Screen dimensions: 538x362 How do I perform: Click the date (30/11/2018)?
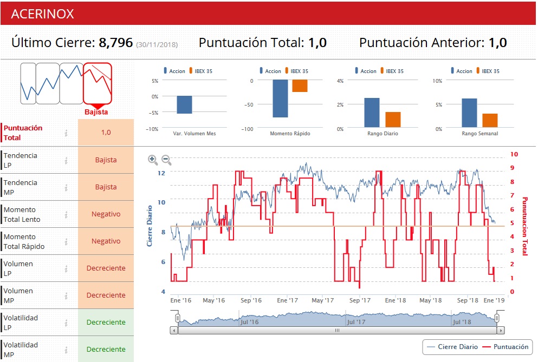pos(157,44)
